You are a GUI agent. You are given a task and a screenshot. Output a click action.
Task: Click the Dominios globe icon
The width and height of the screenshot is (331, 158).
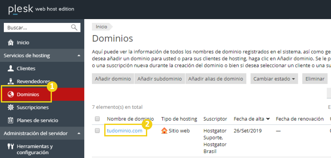tap(11, 94)
